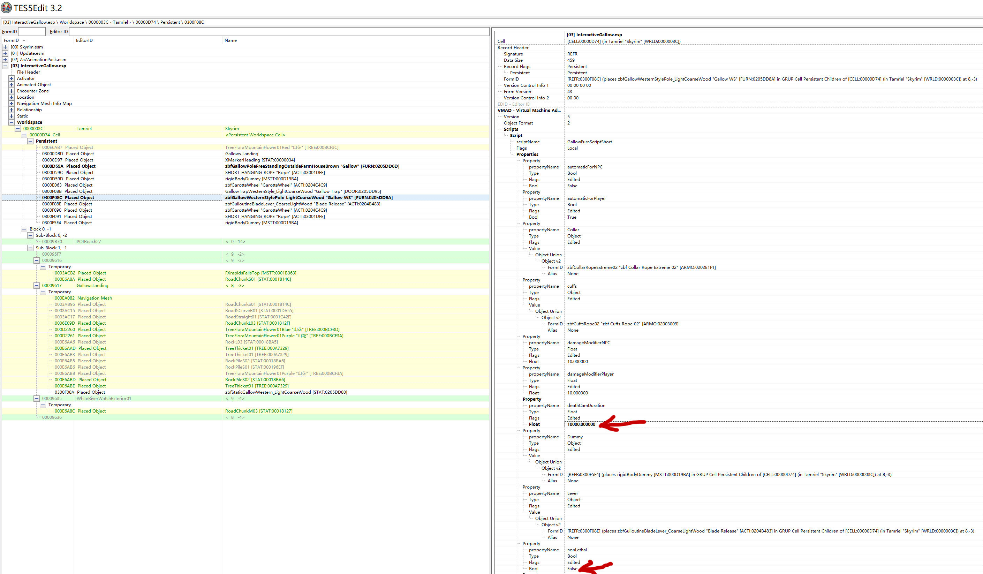This screenshot has height=574, width=983.
Task: Expand the Relationship group
Action: [x=11, y=109]
